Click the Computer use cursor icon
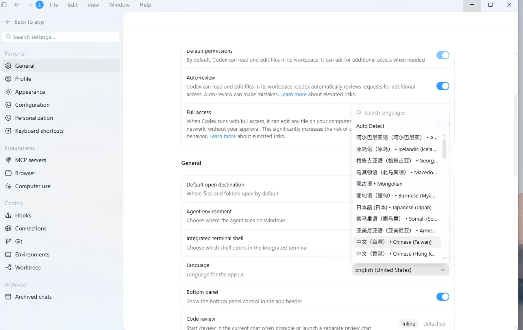Viewport: 523px width, 330px height. point(8,186)
